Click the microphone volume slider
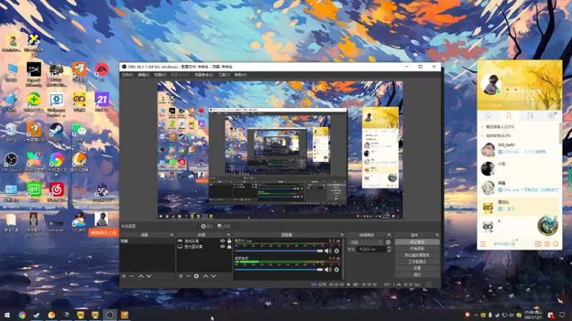Viewport: 572px width, 321px height. pos(279,251)
